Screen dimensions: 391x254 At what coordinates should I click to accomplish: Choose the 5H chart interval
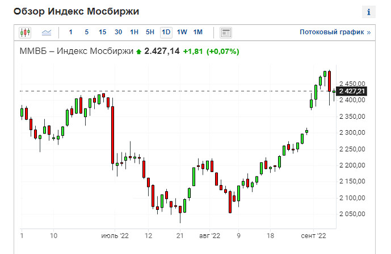coord(150,32)
